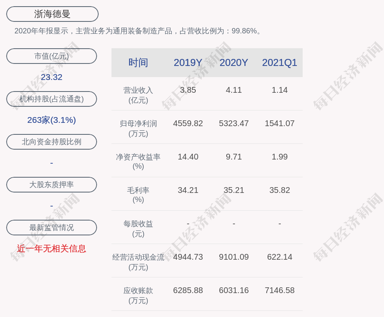Select gross margin value 35.82
The width and height of the screenshot is (384, 317).
tap(280, 190)
